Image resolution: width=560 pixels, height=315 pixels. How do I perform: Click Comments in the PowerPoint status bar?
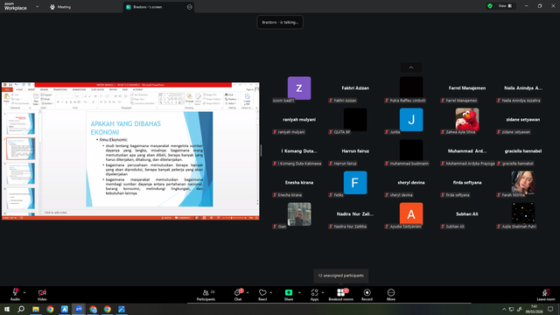tap(183, 218)
